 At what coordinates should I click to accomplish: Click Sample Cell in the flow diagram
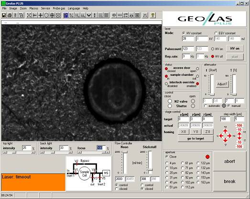[85, 174]
